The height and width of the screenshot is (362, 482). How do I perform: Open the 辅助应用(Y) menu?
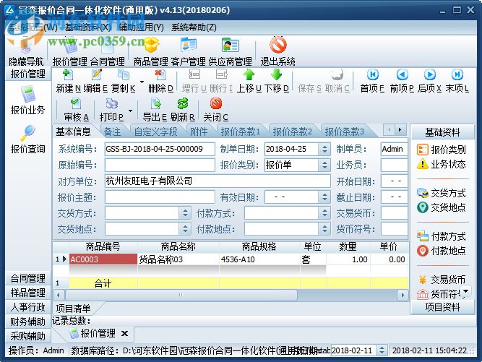141,27
